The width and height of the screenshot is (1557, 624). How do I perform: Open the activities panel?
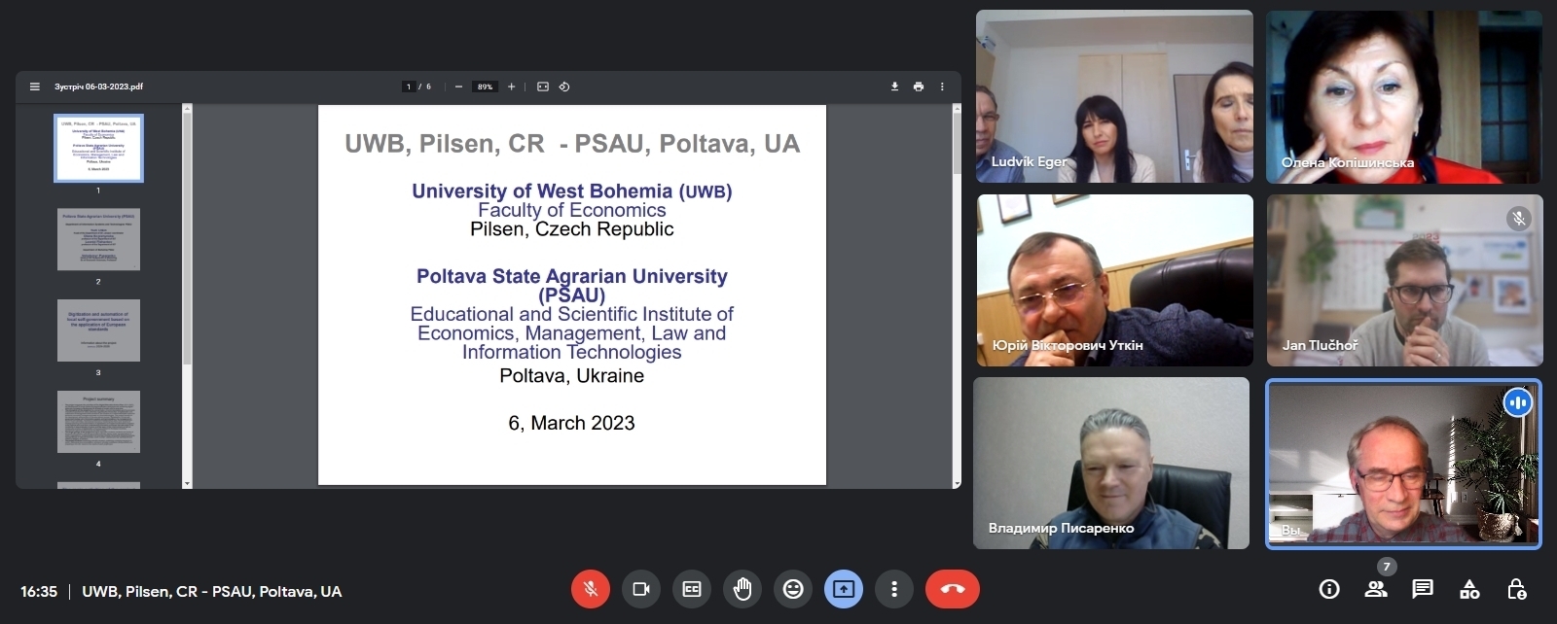pyautogui.click(x=1469, y=589)
